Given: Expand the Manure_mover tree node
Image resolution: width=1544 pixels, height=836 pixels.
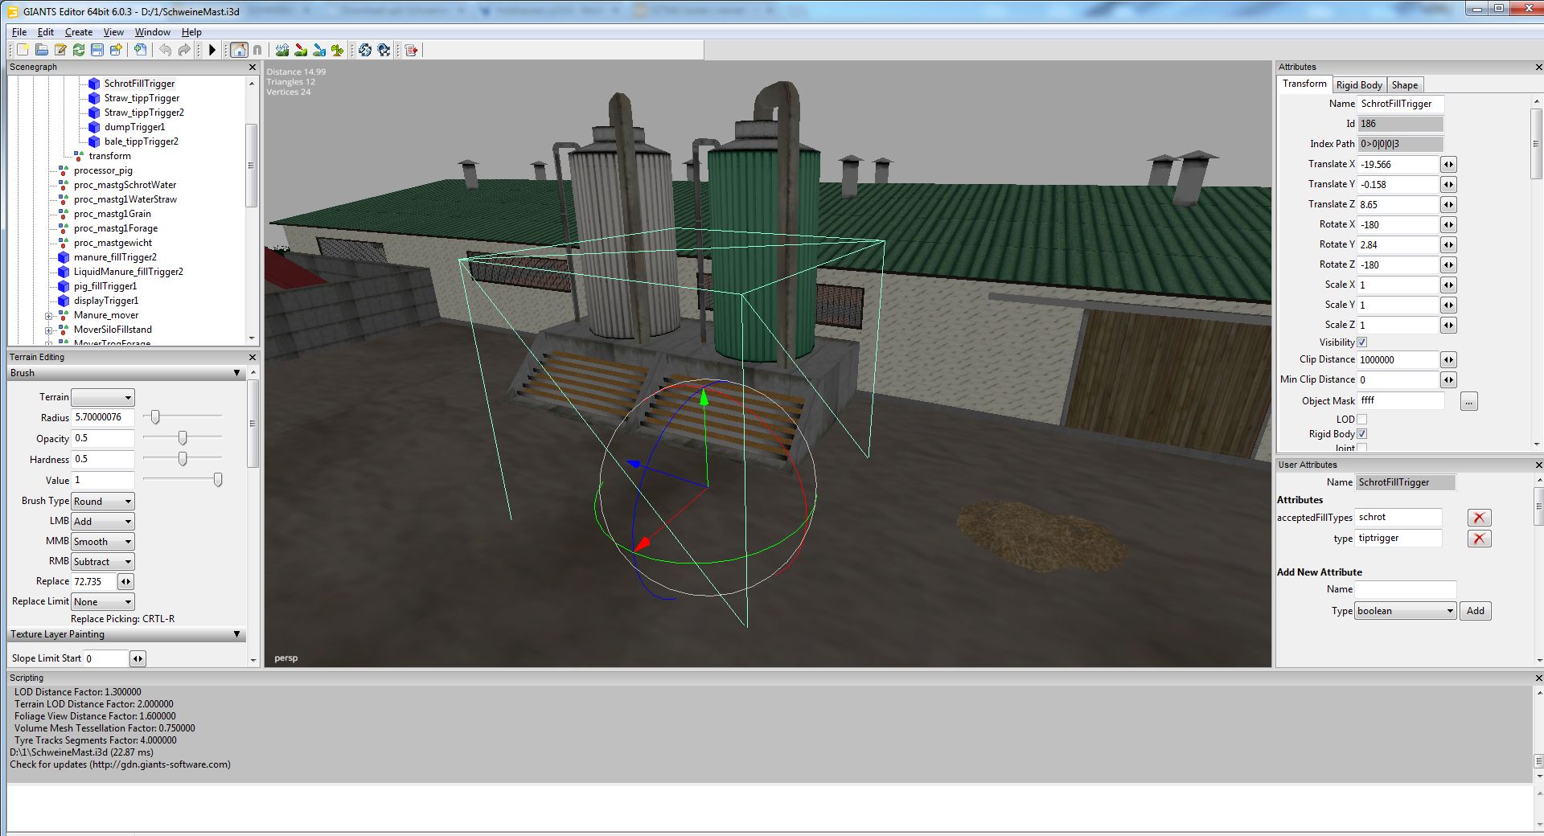Looking at the screenshot, I should [x=49, y=316].
